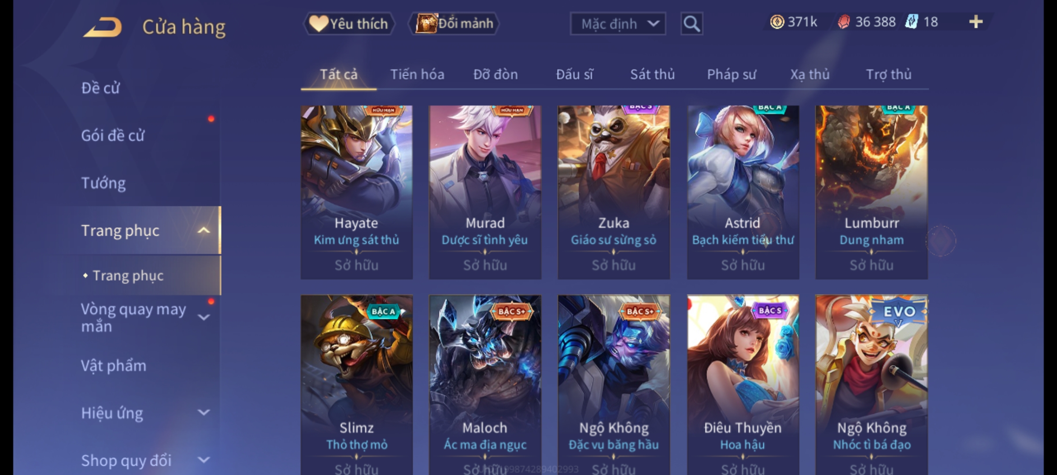Click the red ruby currency icon
The width and height of the screenshot is (1057, 475).
point(843,22)
